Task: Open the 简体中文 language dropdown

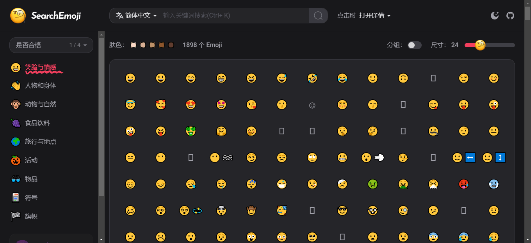Action: (136, 16)
